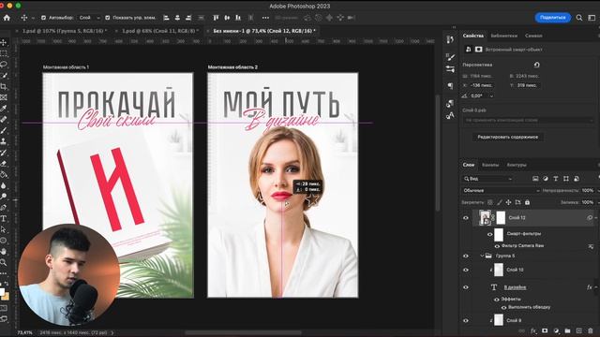The image size is (600, 337).
Task: Align left edges icon in options bar
Action: (166, 18)
